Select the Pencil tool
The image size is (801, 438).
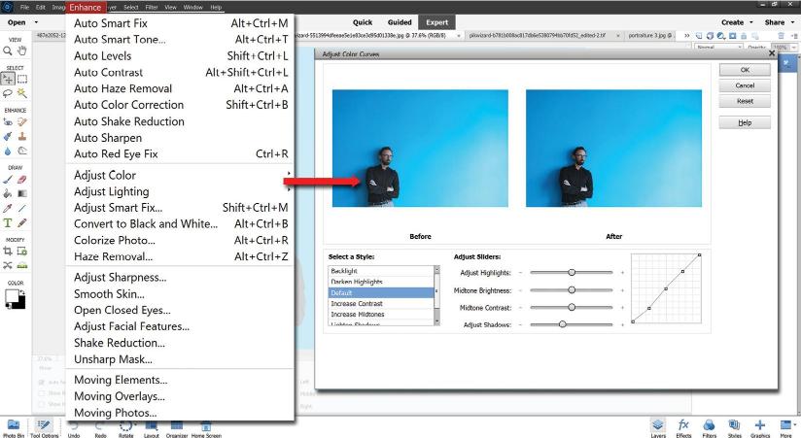click(22, 222)
